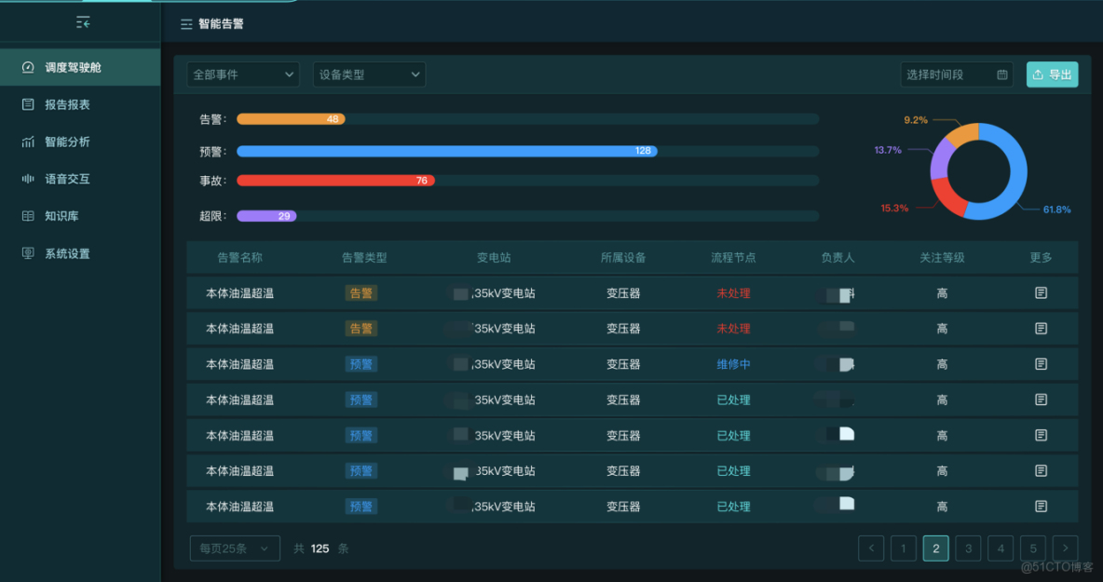Image resolution: width=1103 pixels, height=582 pixels.
Task: Open the 每页25条 page size selector
Action: [235, 548]
